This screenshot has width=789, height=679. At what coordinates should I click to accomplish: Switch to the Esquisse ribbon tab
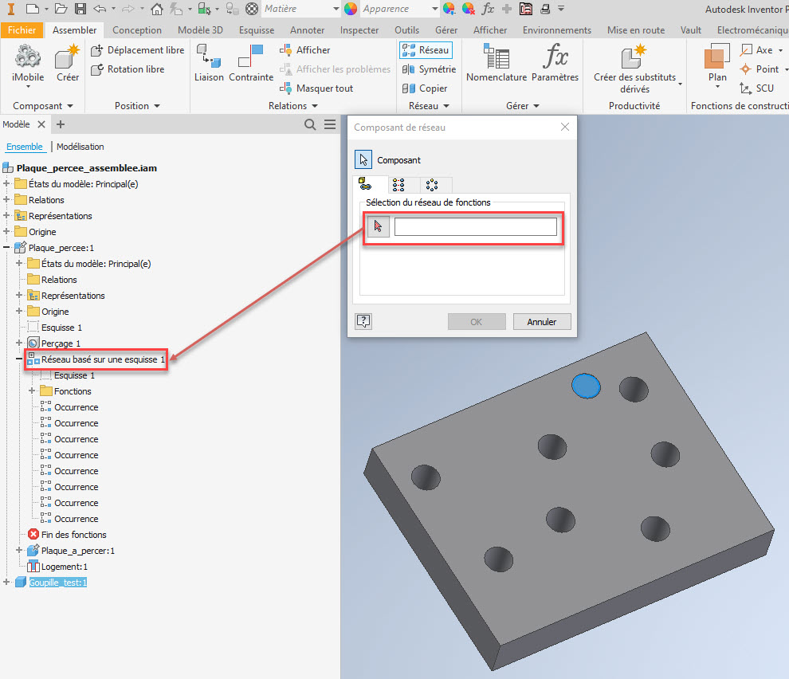[256, 29]
